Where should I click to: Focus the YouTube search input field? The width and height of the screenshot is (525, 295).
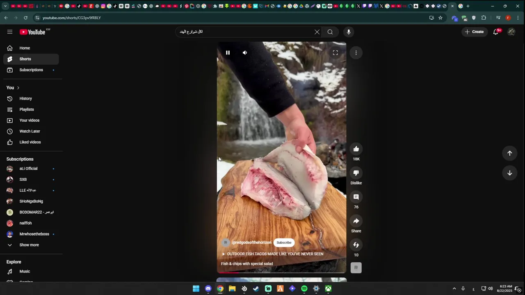(246, 32)
